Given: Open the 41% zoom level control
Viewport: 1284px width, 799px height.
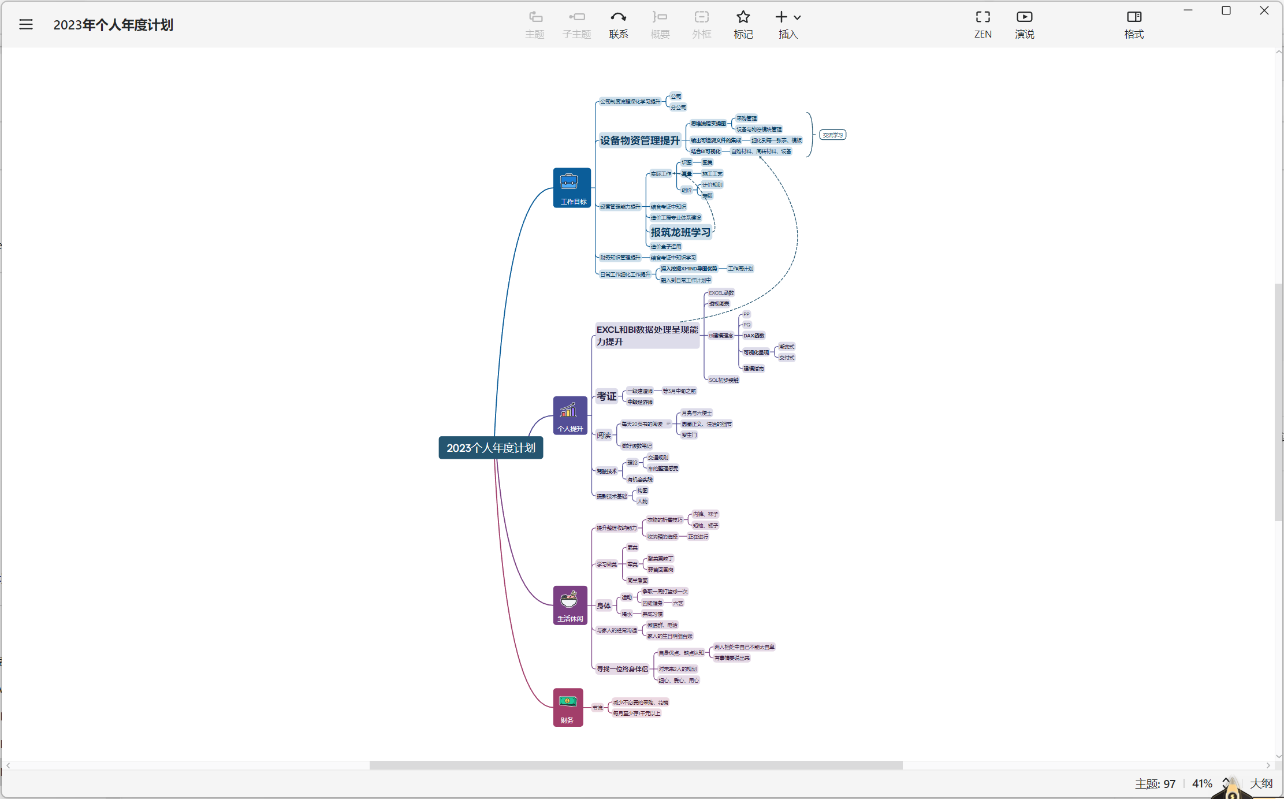Looking at the screenshot, I should [1202, 783].
